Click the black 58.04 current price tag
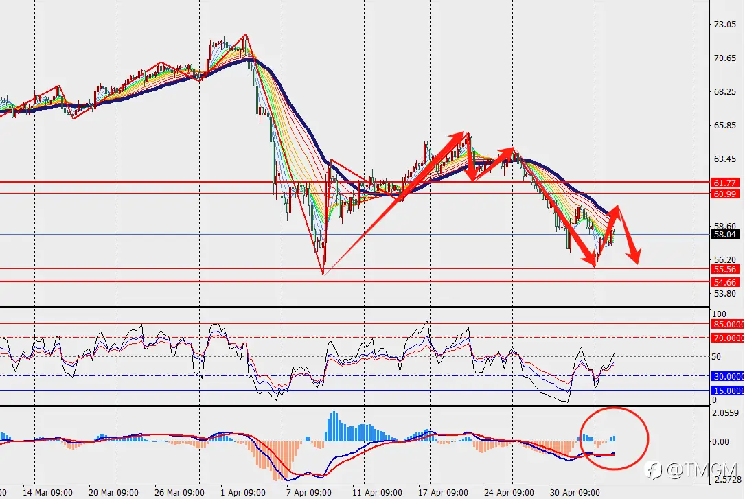 pos(724,234)
